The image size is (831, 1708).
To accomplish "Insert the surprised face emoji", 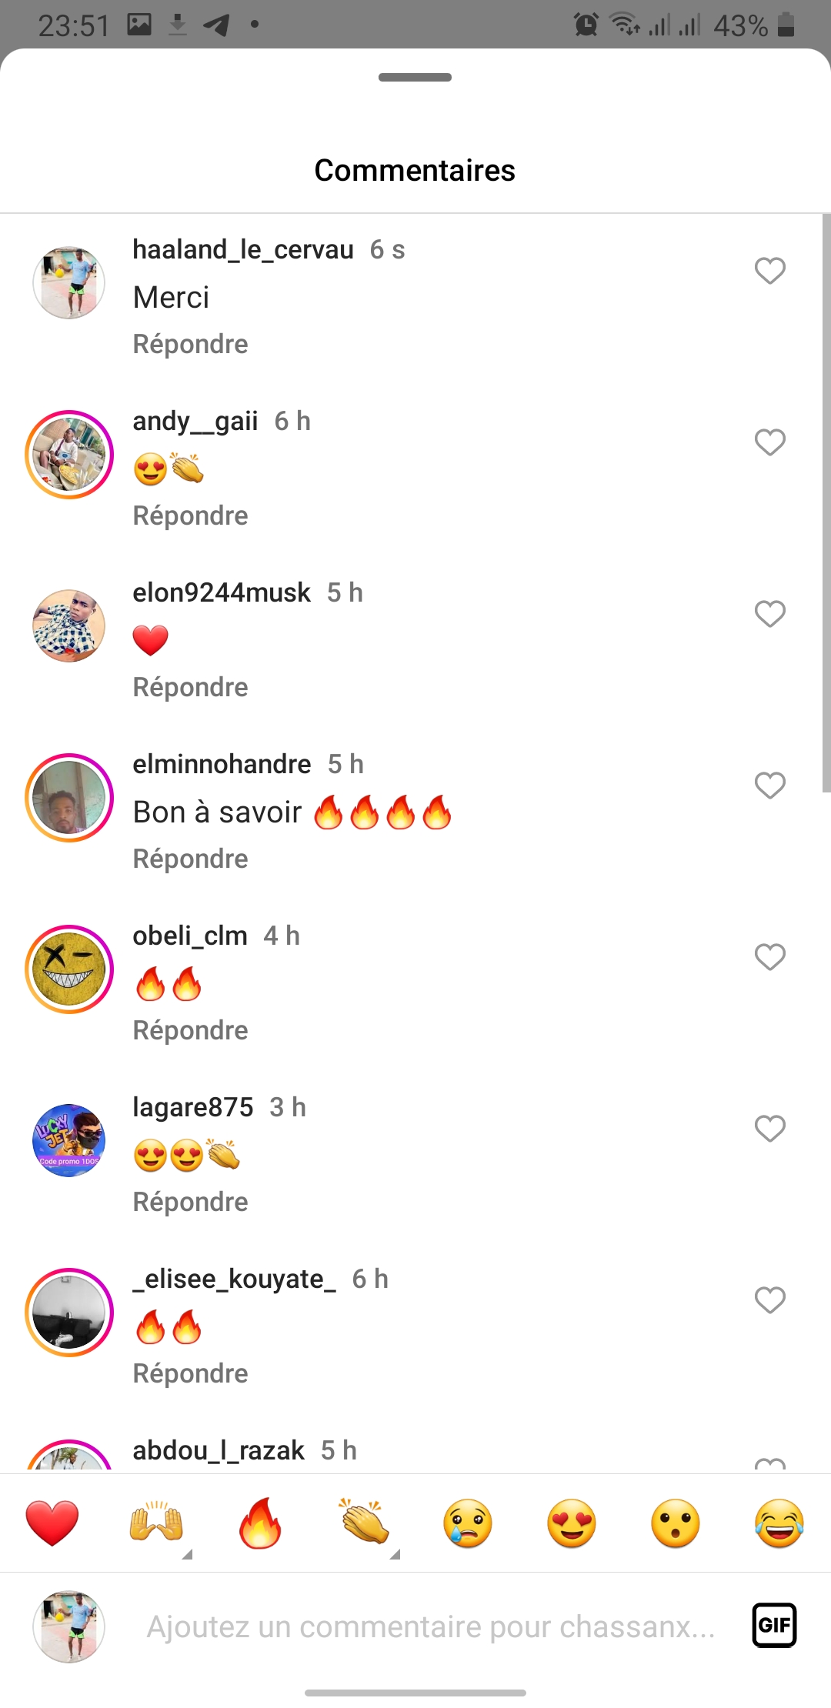I will tap(676, 1523).
